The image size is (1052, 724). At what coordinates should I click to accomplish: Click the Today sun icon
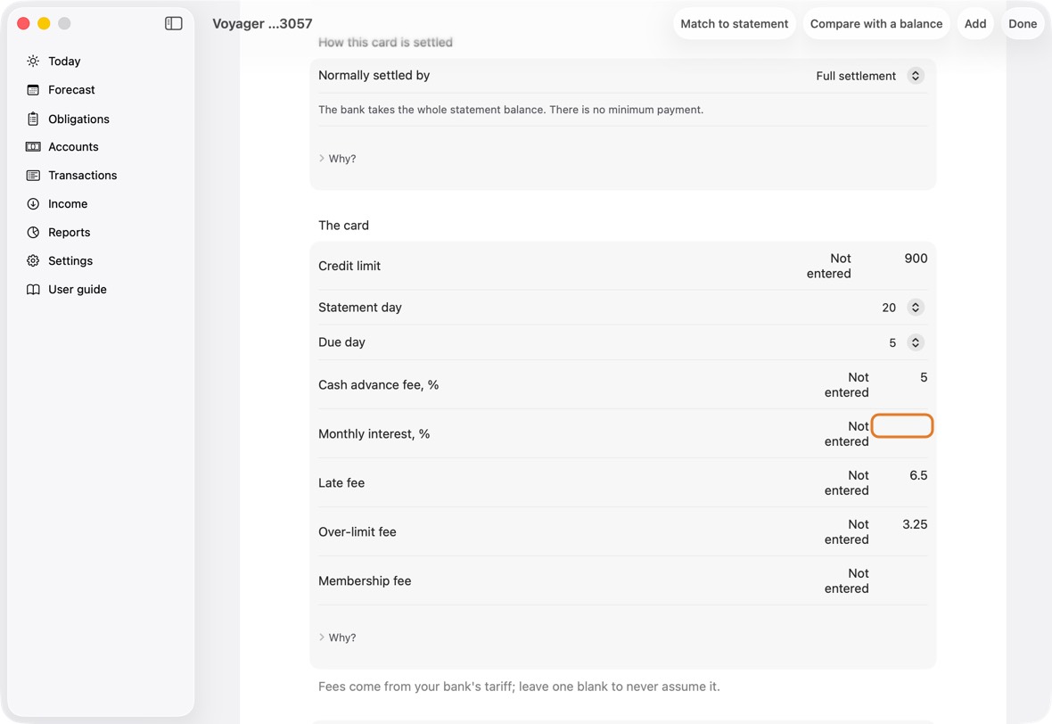coord(33,61)
